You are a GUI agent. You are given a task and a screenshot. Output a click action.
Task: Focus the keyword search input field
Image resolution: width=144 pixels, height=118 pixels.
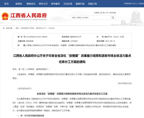91,17
